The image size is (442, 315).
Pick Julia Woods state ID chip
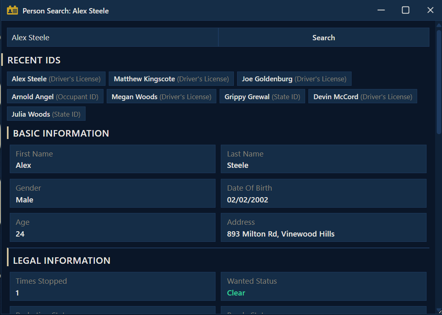click(x=46, y=114)
